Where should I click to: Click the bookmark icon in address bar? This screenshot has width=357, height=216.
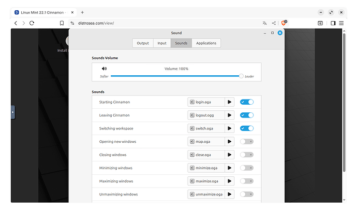tap(62, 23)
